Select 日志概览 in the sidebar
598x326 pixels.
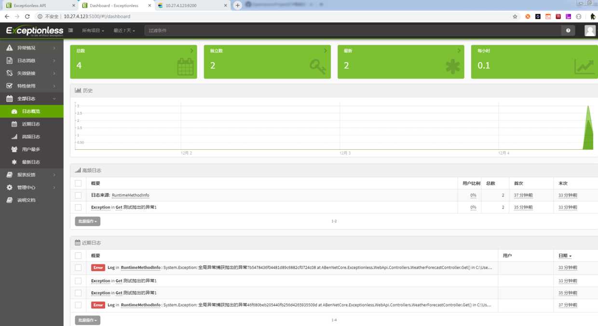(31, 111)
